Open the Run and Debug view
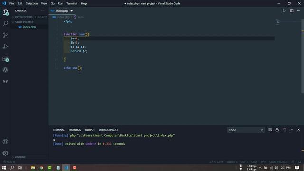 [5, 47]
